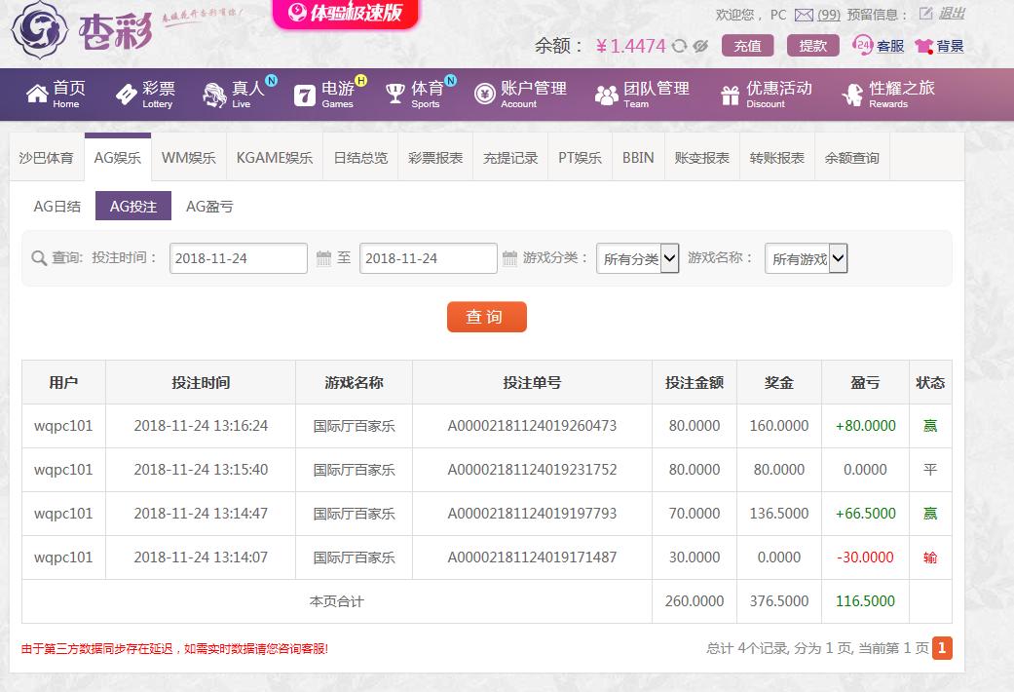
Task: Click the -30.0000 loss cell
Action: [x=865, y=557]
